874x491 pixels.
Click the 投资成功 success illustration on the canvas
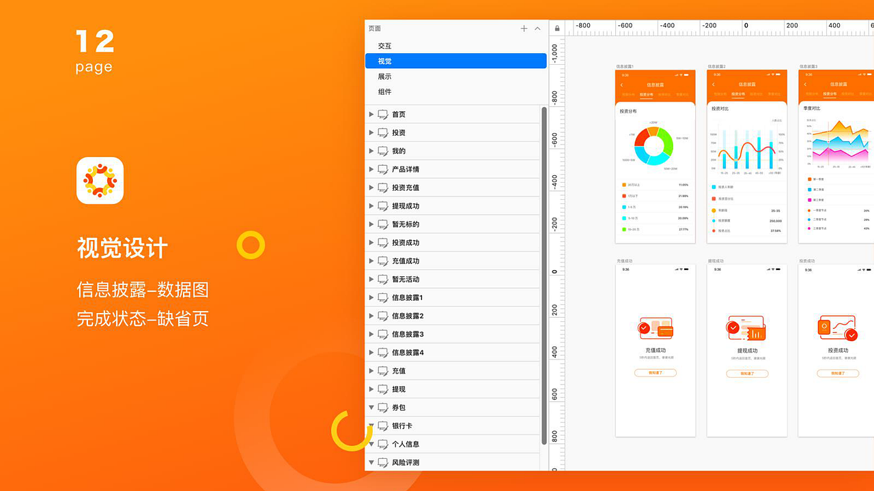[x=838, y=328]
